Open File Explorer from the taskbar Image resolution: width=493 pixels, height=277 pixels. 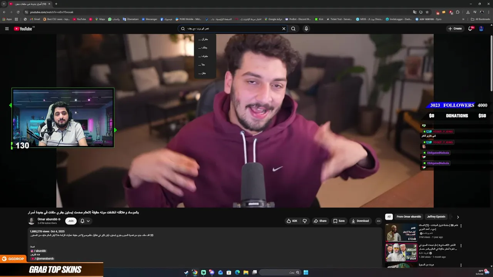click(246, 272)
